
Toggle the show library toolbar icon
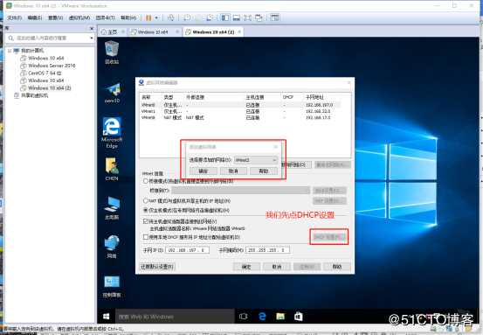[x=225, y=17]
